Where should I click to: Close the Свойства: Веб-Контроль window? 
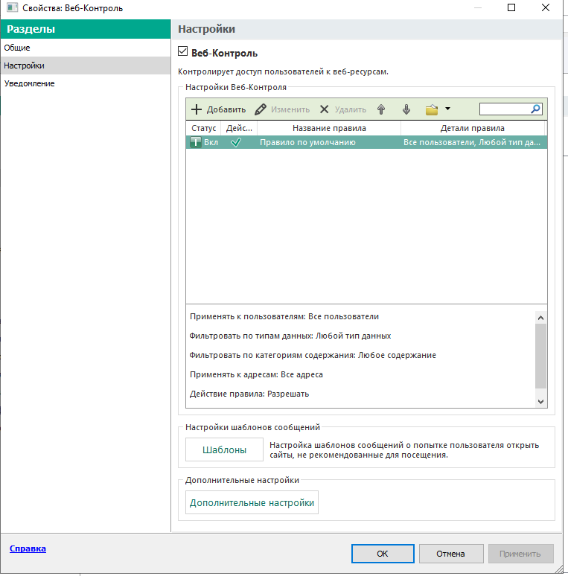coord(546,7)
